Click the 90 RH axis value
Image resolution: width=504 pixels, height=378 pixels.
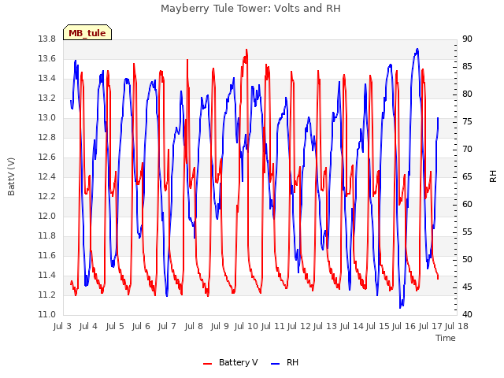[467, 39]
